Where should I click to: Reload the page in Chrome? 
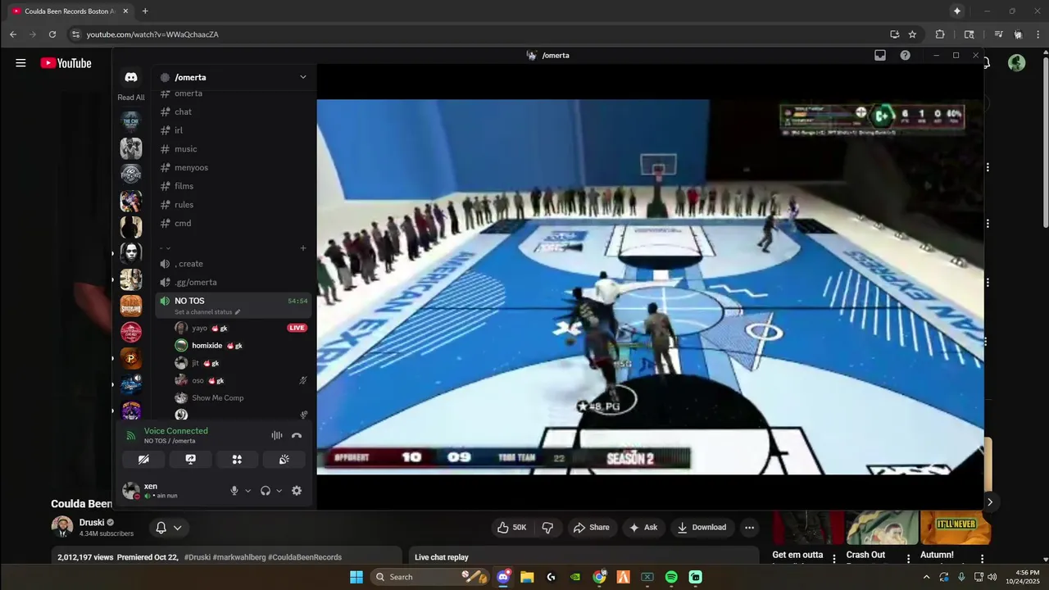pos(52,34)
